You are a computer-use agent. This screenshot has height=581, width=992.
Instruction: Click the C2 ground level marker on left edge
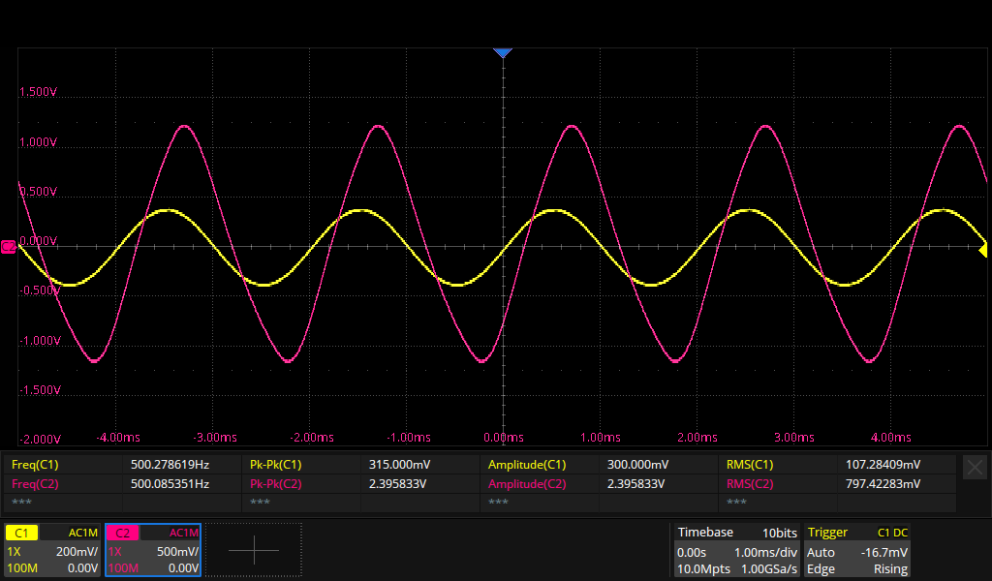(x=9, y=247)
